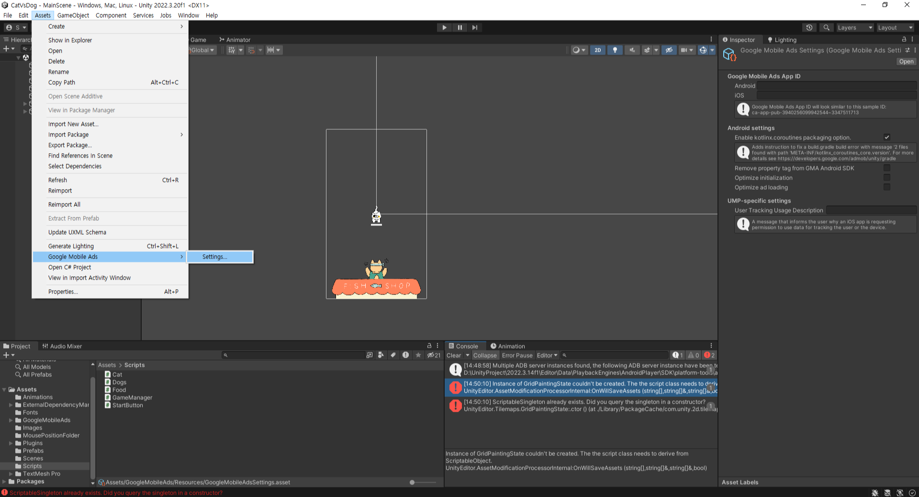The image size is (919, 497).
Task: Click the Open button in the Inspector
Action: [x=906, y=61]
